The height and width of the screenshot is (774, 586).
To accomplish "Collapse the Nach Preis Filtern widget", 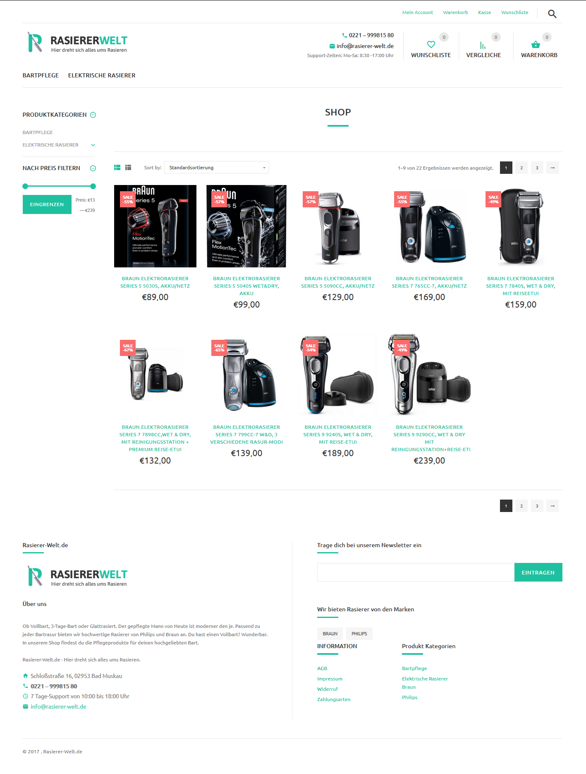I will point(93,168).
